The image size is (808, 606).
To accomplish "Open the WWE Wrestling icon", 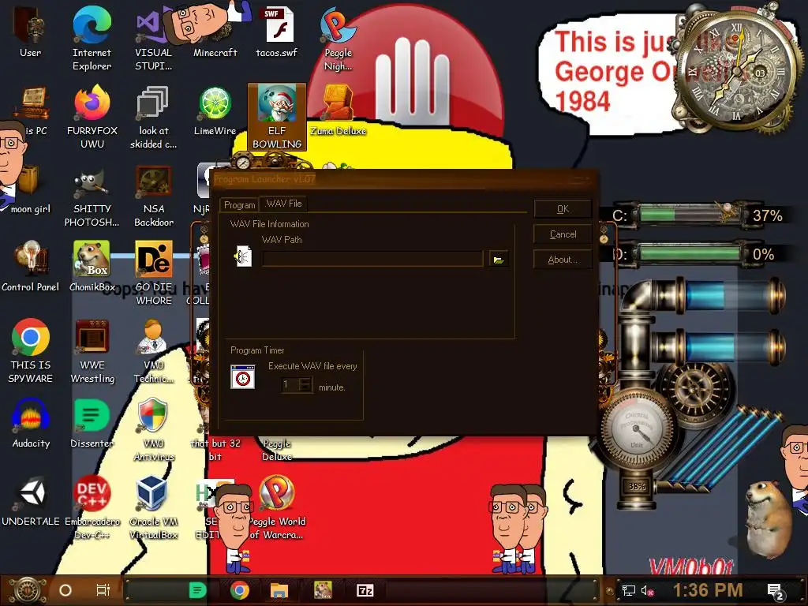I will [x=92, y=351].
